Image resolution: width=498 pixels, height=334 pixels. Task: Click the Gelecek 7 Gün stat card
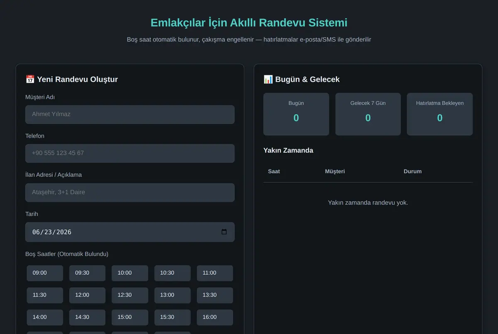coord(368,114)
